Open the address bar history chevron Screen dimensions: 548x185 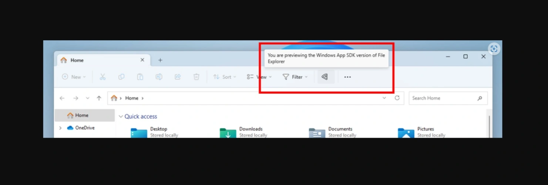point(384,98)
